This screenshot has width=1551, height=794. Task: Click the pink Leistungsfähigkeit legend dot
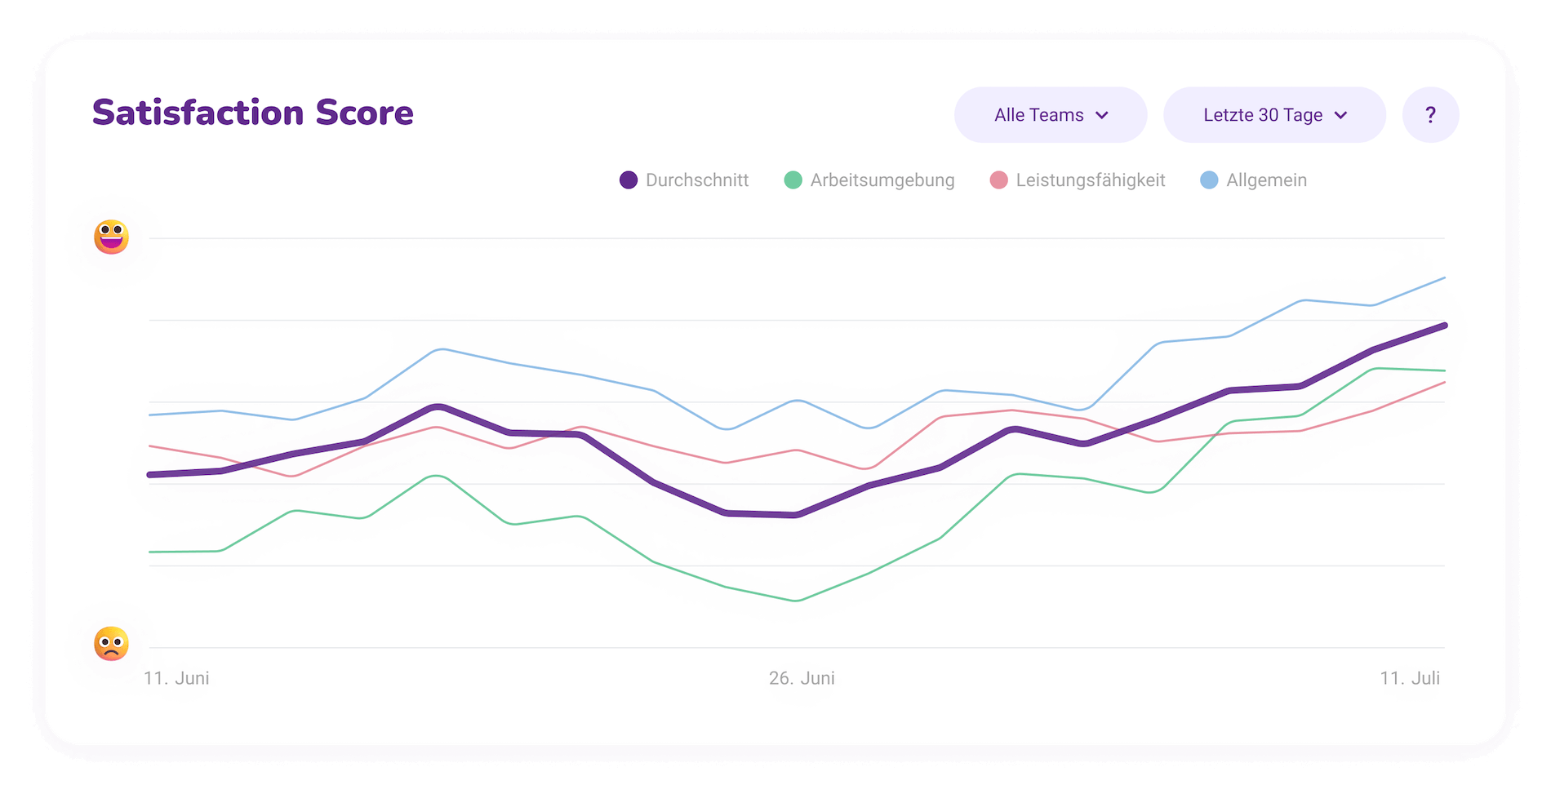point(998,180)
